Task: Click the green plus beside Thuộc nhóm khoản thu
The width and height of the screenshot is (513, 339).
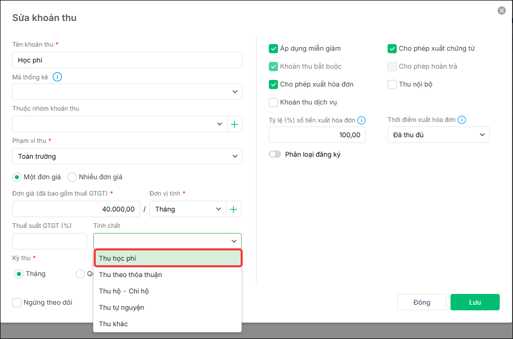Action: point(234,124)
